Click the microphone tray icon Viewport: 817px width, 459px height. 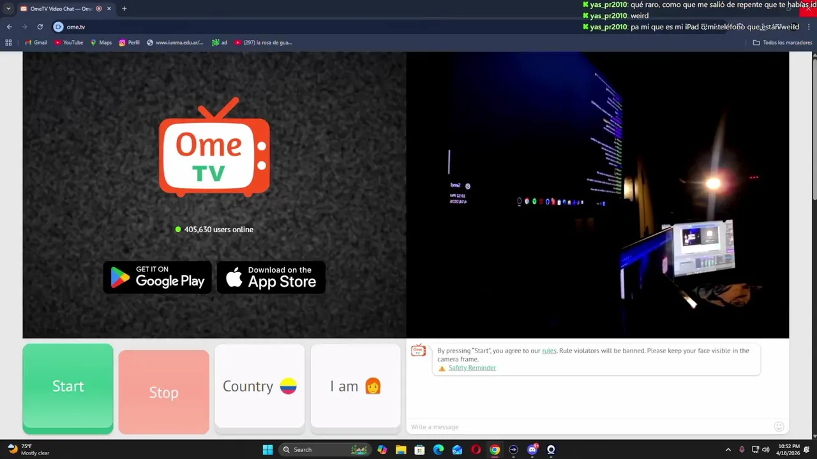[742, 449]
